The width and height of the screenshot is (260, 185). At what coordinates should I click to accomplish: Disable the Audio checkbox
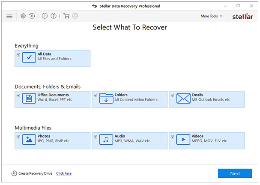click(x=96, y=137)
